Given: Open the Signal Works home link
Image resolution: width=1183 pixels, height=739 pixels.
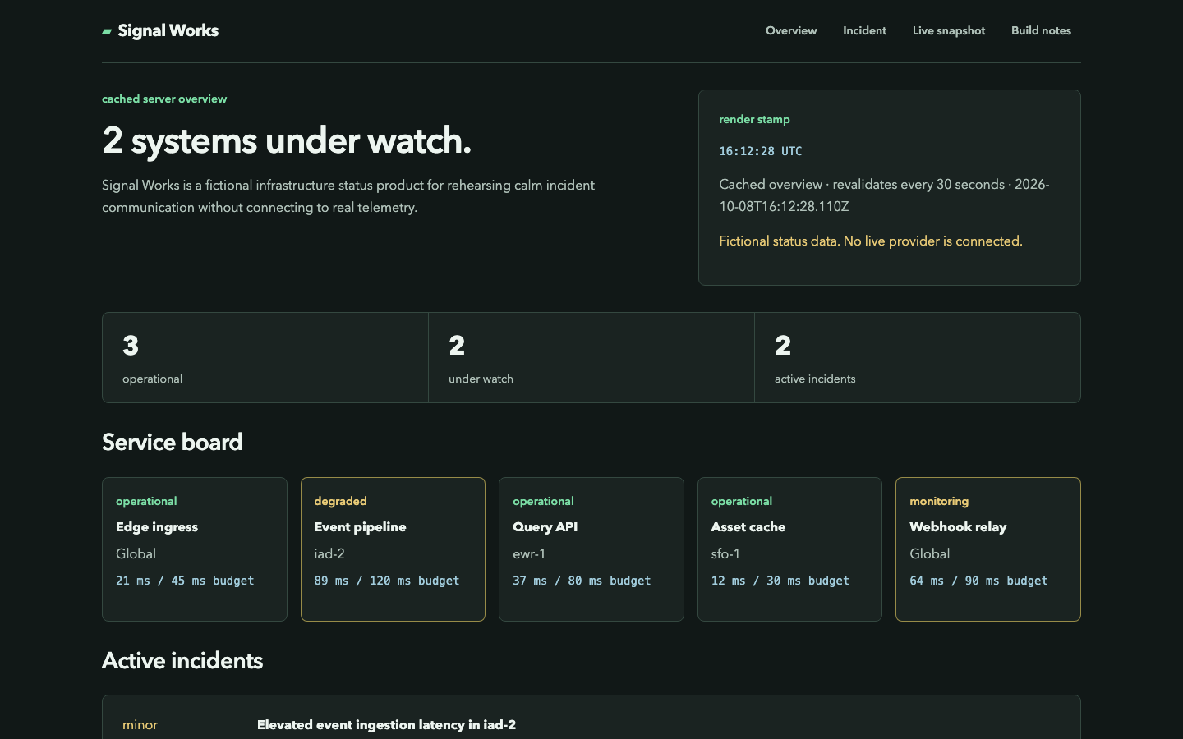Looking at the screenshot, I should pyautogui.click(x=160, y=30).
